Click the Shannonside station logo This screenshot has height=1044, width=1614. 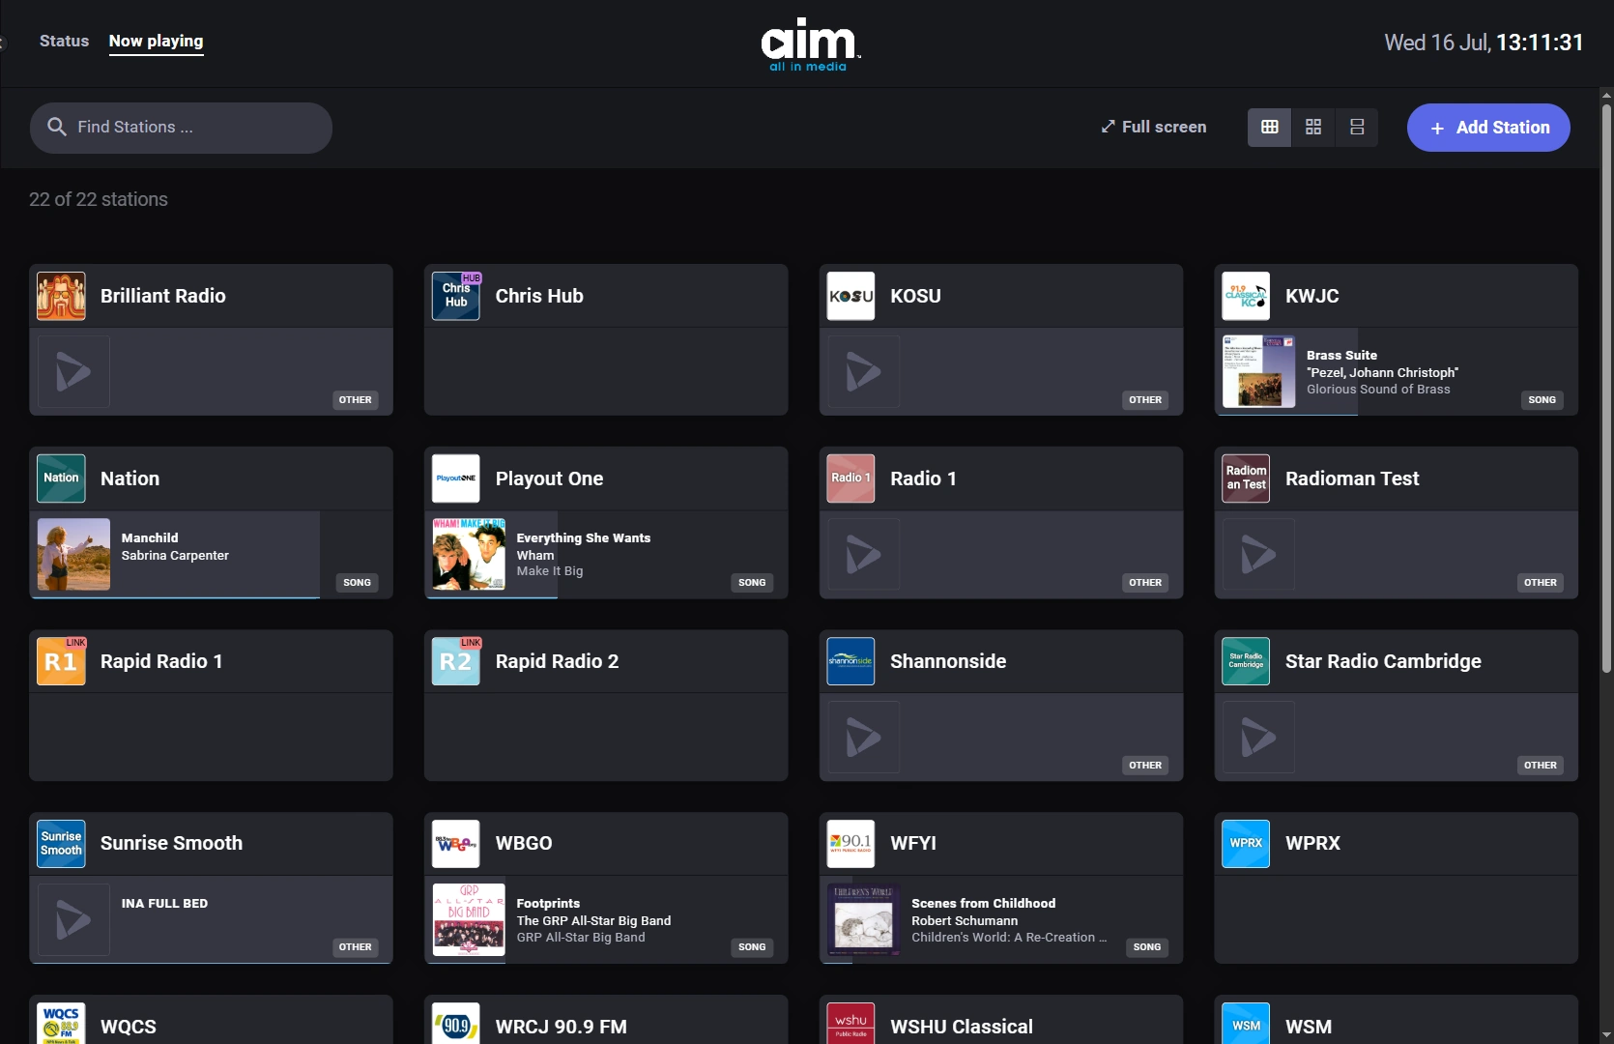click(x=851, y=661)
